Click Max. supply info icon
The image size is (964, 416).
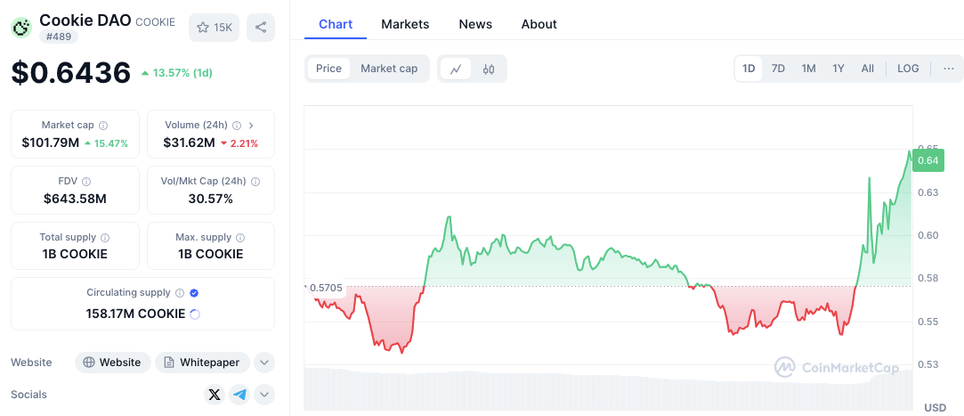click(x=240, y=237)
